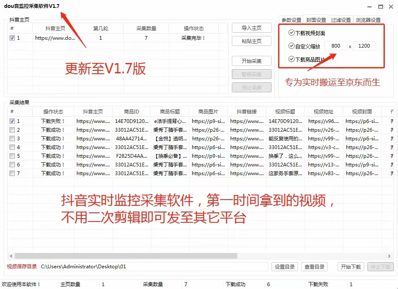Click 停止采集 button
This screenshot has height=289, width=398.
(252, 87)
